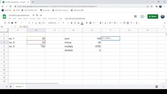The width and height of the screenshot is (167, 94).
Task: Collapse the toolbar with chevron arrow
Action: pyautogui.click(x=165, y=23)
